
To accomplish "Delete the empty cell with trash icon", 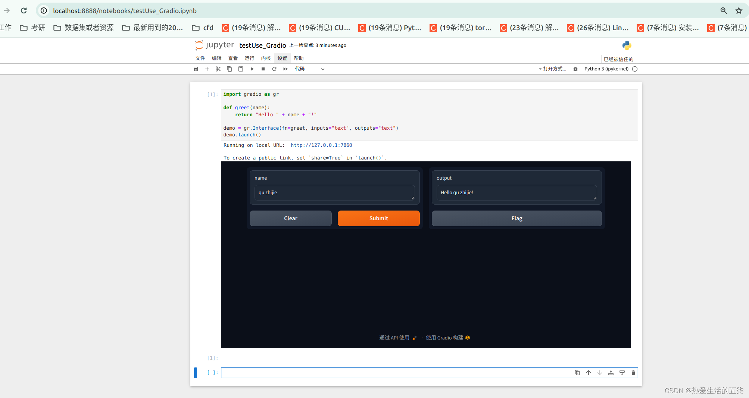I will pyautogui.click(x=633, y=373).
